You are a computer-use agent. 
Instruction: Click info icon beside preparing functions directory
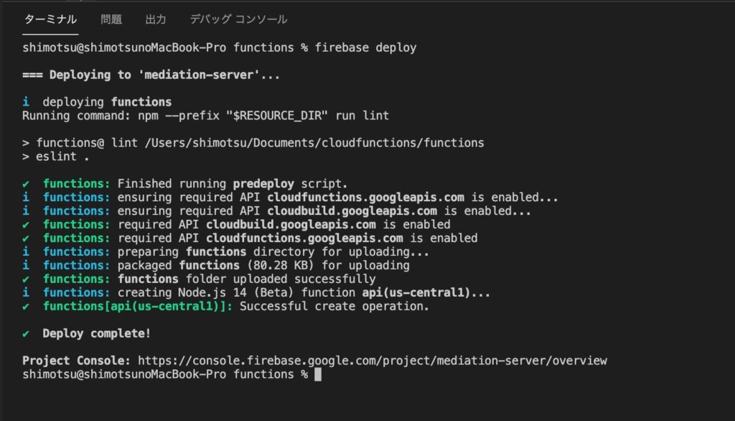pos(26,251)
